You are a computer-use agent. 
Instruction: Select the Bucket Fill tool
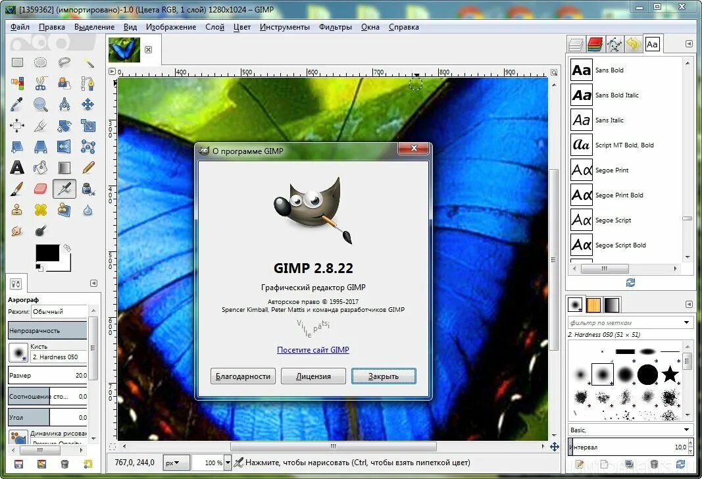click(x=40, y=167)
